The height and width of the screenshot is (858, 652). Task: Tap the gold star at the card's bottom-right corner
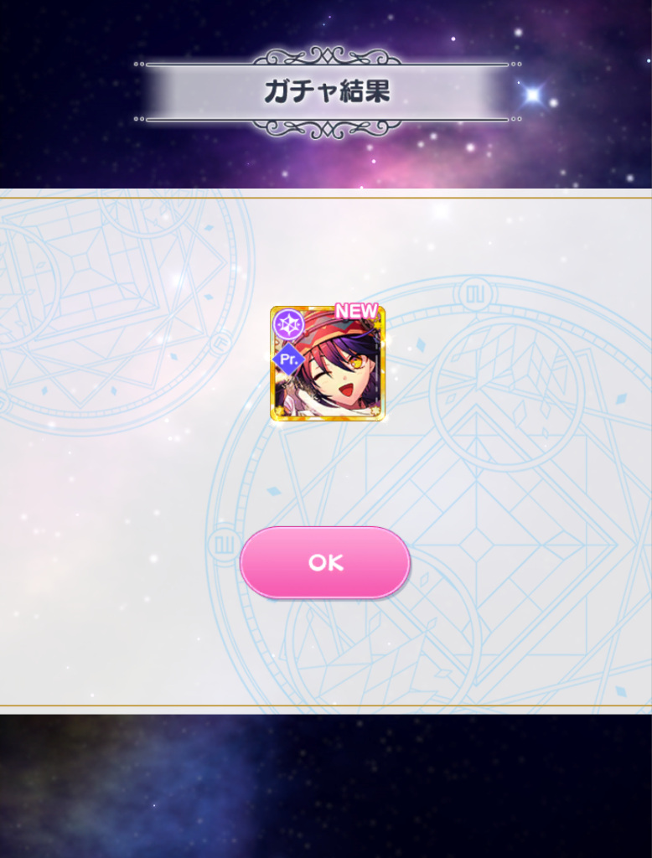pyautogui.click(x=376, y=411)
